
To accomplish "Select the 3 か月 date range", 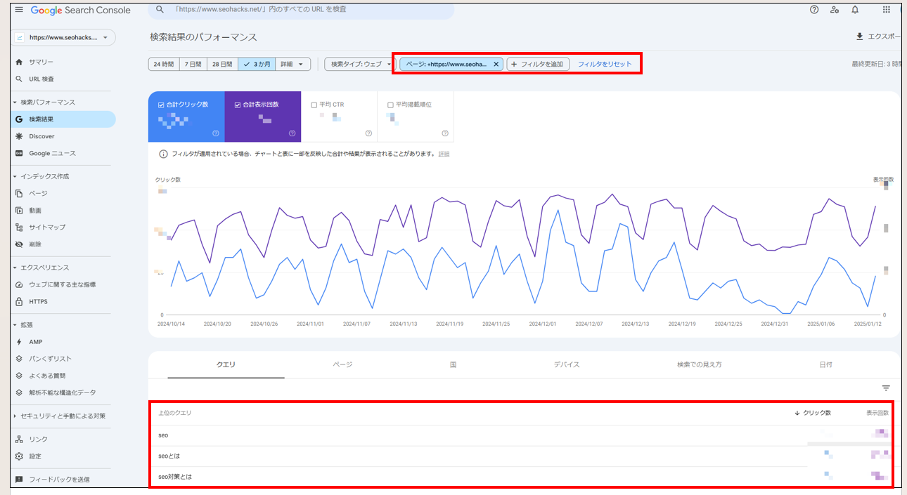I will click(x=256, y=64).
